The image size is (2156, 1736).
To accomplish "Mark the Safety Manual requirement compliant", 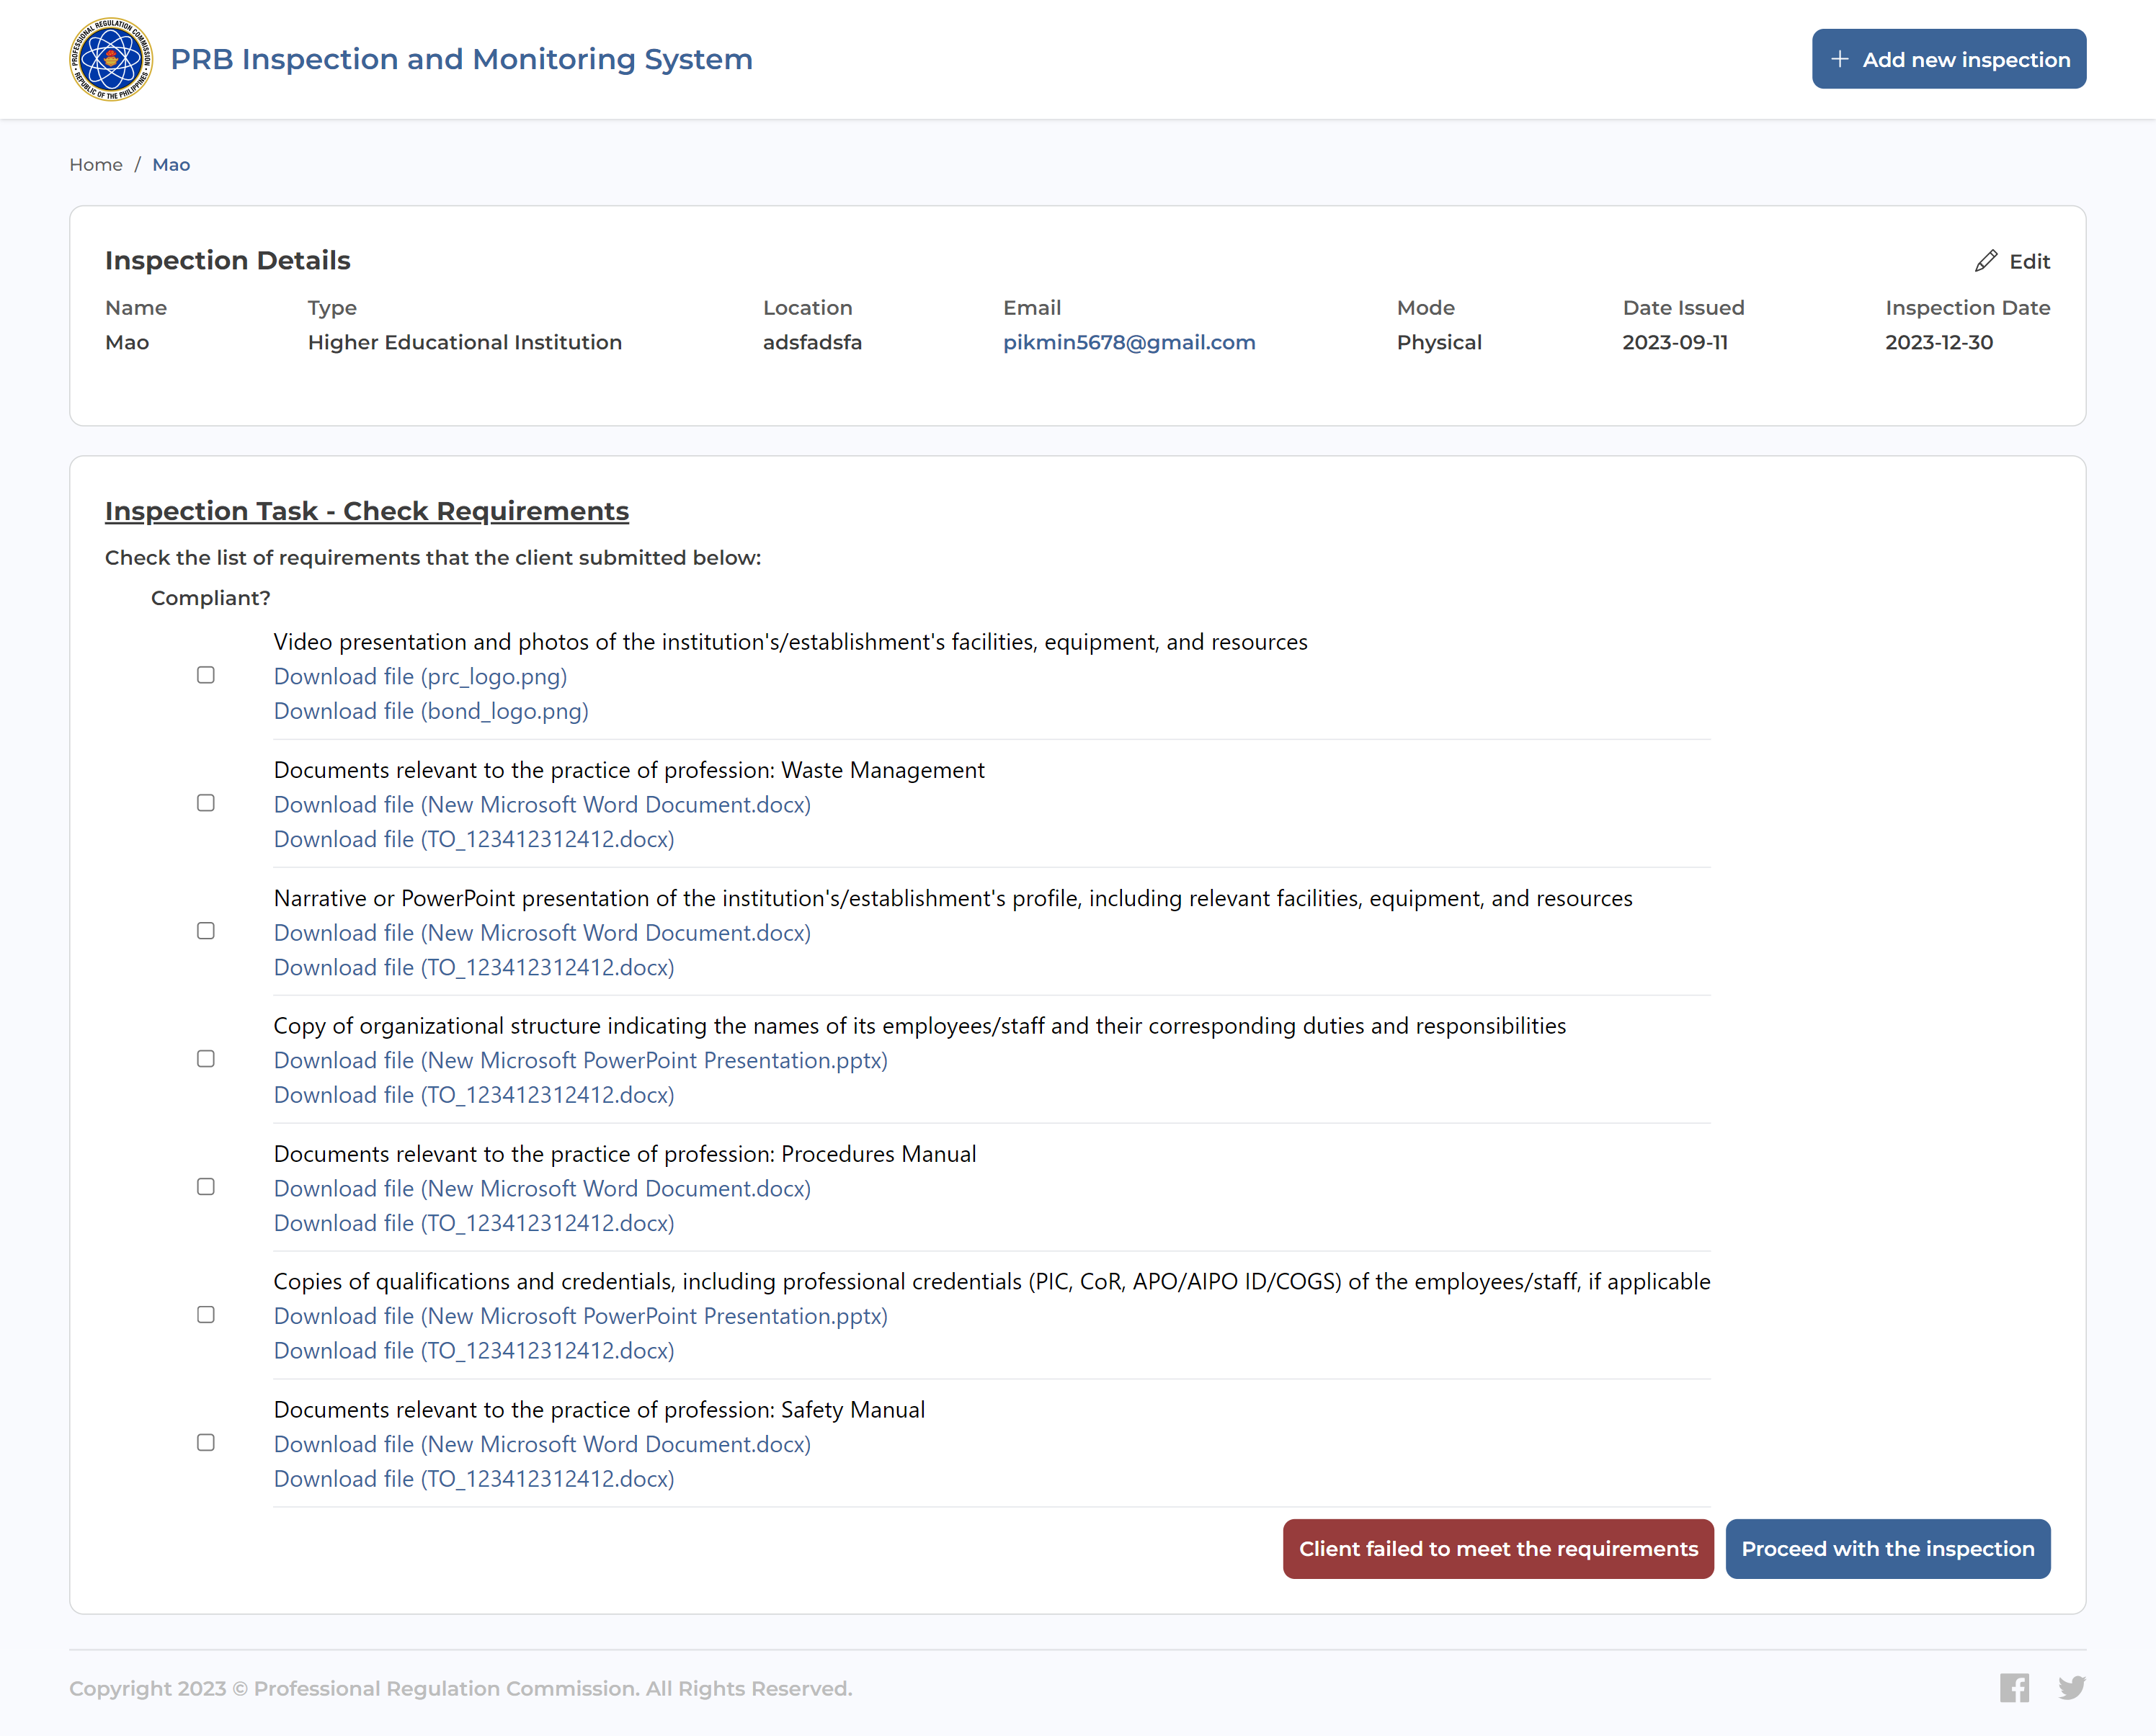I will (206, 1442).
